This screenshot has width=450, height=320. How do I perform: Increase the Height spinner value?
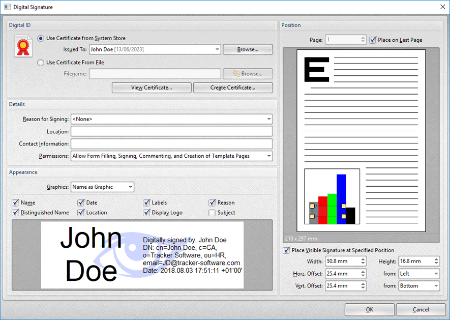coord(436,259)
